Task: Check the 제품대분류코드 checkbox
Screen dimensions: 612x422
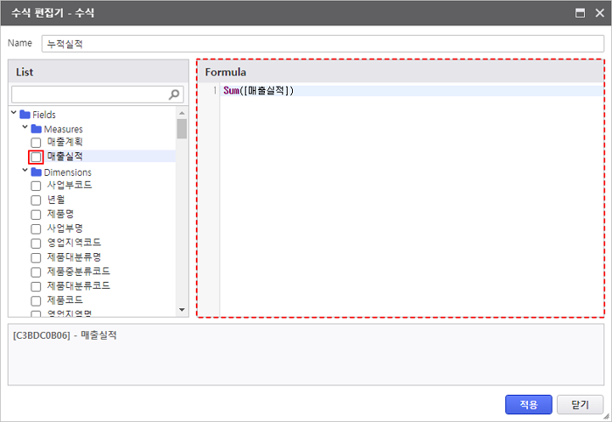Action: (36, 286)
